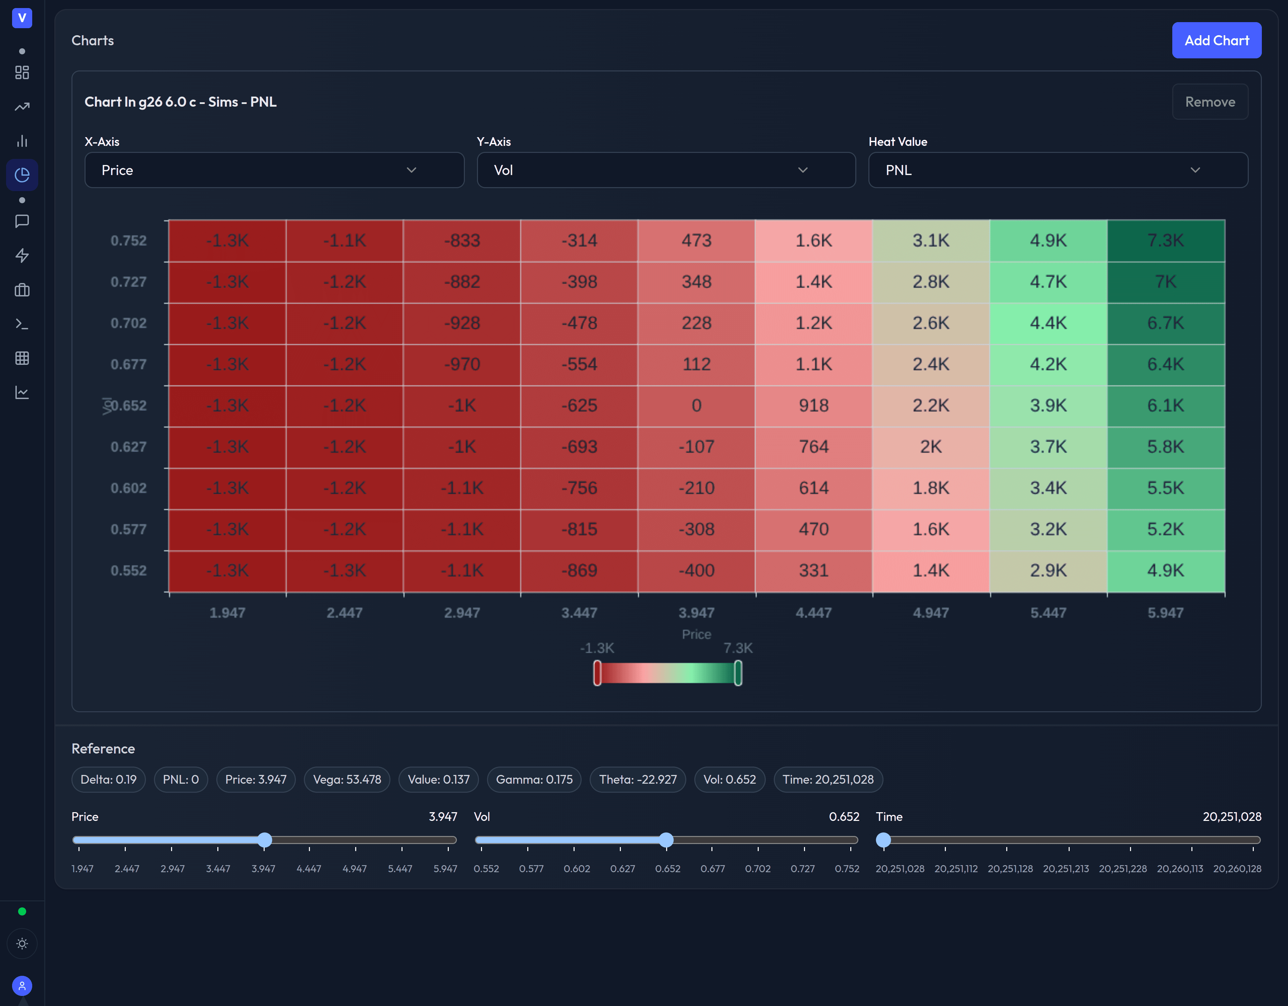Screen dimensions: 1288x1006
Task: Open the chat bubble panel in sidebar
Action: (22, 222)
